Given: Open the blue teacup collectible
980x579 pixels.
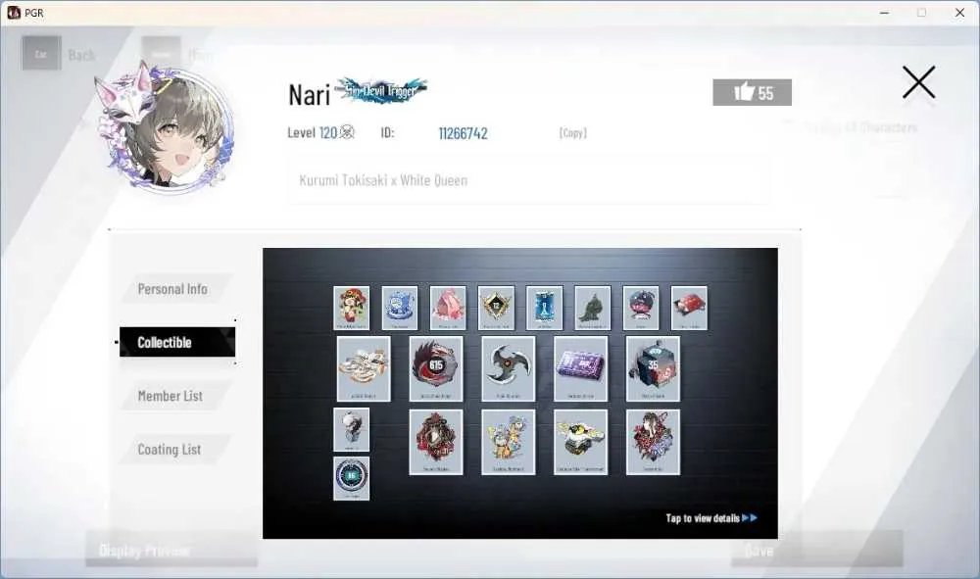Looking at the screenshot, I should 400,308.
